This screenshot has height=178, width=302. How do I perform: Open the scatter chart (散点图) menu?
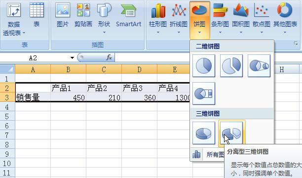262,19
